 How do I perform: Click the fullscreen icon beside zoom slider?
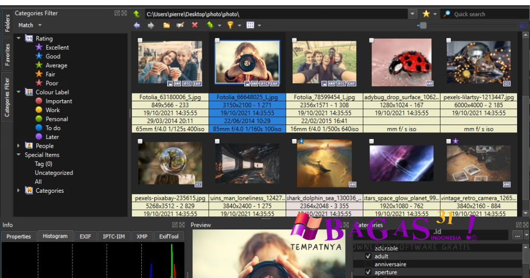[x=523, y=25]
